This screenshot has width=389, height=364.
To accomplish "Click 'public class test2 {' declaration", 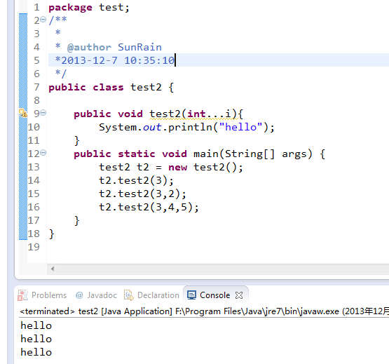I will [111, 88].
